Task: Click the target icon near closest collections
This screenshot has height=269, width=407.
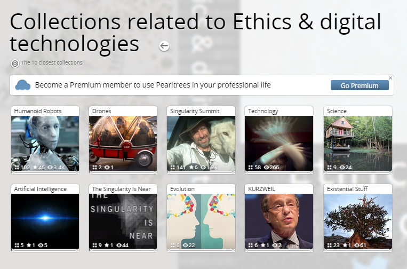Action: (x=15, y=64)
